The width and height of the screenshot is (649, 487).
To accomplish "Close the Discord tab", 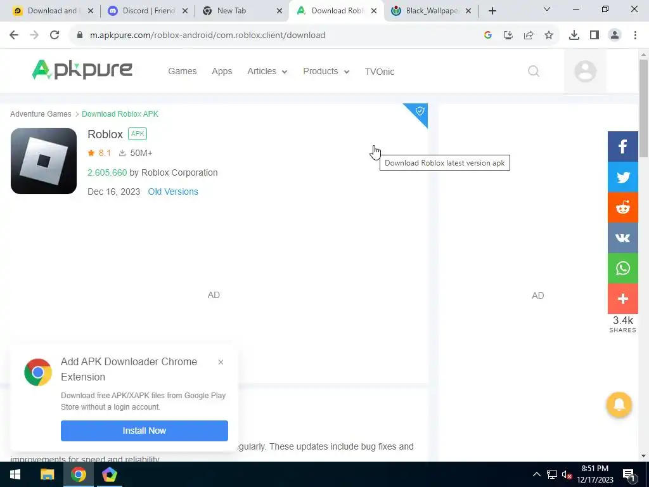I will 185,11.
